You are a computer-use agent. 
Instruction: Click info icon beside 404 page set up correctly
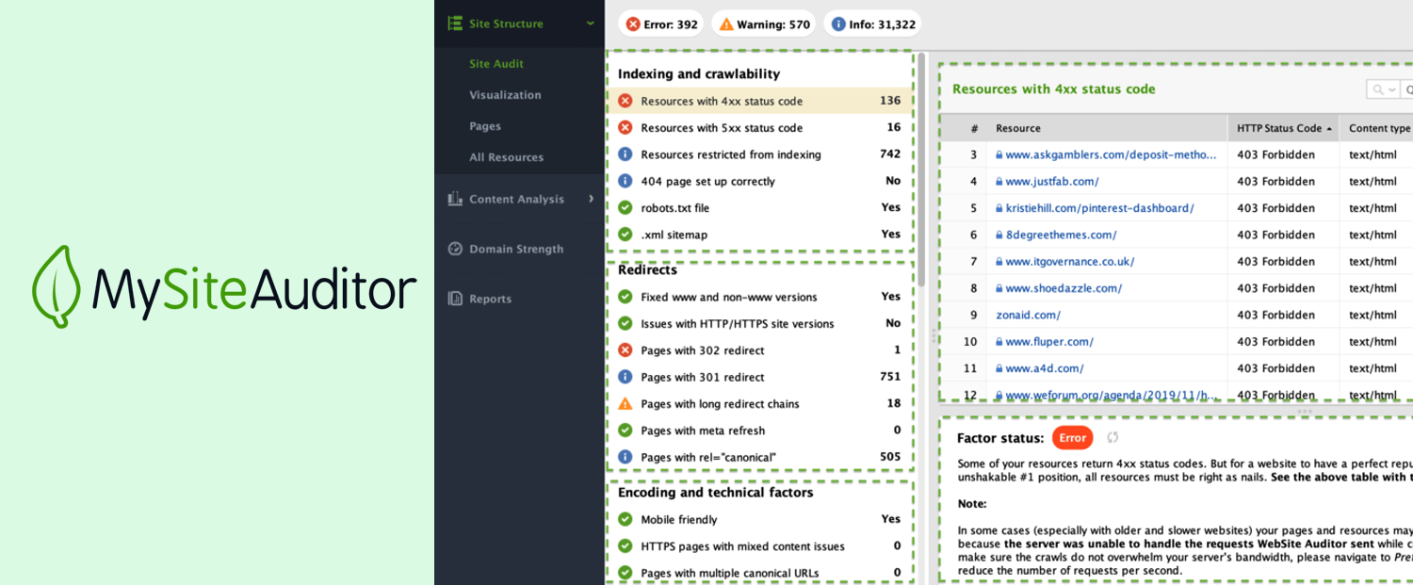point(625,181)
